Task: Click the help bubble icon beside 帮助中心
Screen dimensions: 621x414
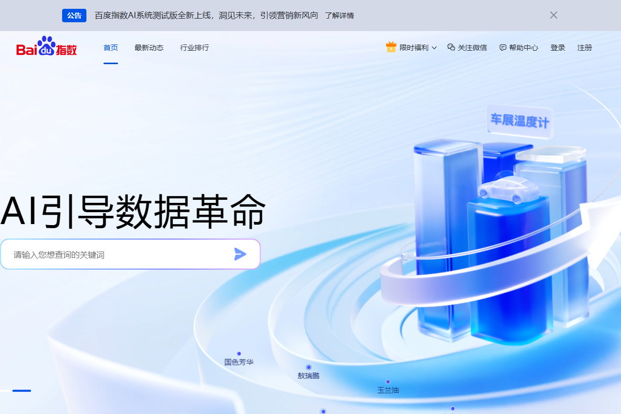Action: 502,47
